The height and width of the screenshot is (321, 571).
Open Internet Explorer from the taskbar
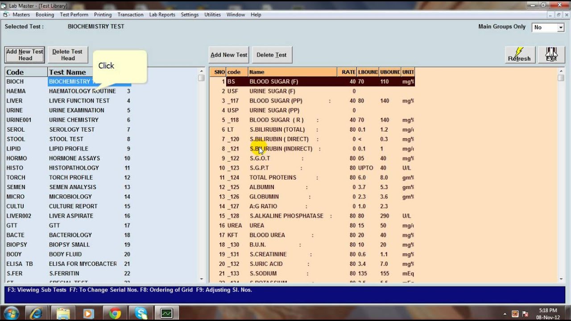tap(36, 313)
